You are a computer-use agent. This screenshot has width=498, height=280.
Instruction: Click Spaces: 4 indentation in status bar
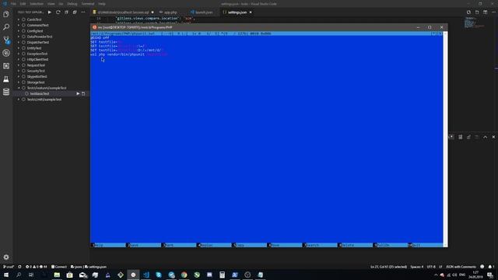[417, 267]
